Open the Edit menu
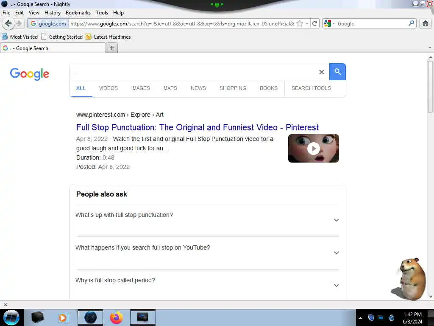The width and height of the screenshot is (434, 326). (19, 13)
